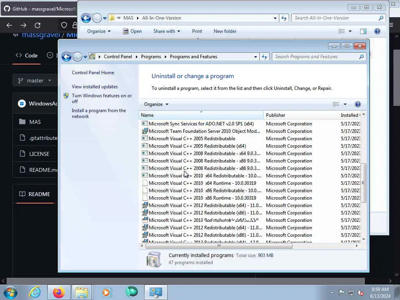Image resolution: width=400 pixels, height=300 pixels.
Task: Sort programs by the Name column header
Action: click(201, 115)
